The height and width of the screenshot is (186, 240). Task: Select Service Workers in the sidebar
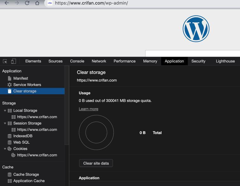pos(27,85)
